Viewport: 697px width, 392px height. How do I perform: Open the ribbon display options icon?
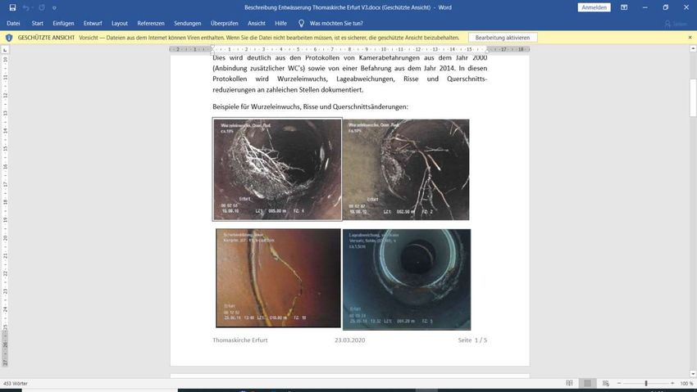pyautogui.click(x=624, y=7)
